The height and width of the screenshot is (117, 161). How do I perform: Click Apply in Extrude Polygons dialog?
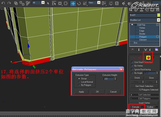point(81,92)
